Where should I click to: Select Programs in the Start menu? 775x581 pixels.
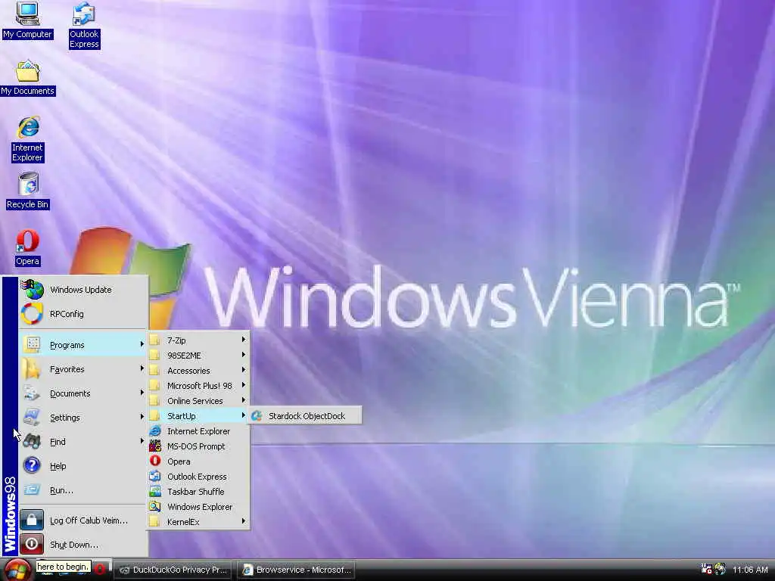point(83,344)
